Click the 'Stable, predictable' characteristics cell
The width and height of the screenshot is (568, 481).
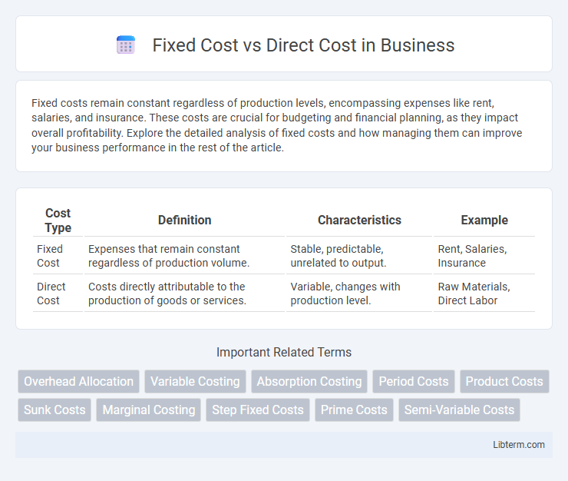pyautogui.click(x=359, y=256)
